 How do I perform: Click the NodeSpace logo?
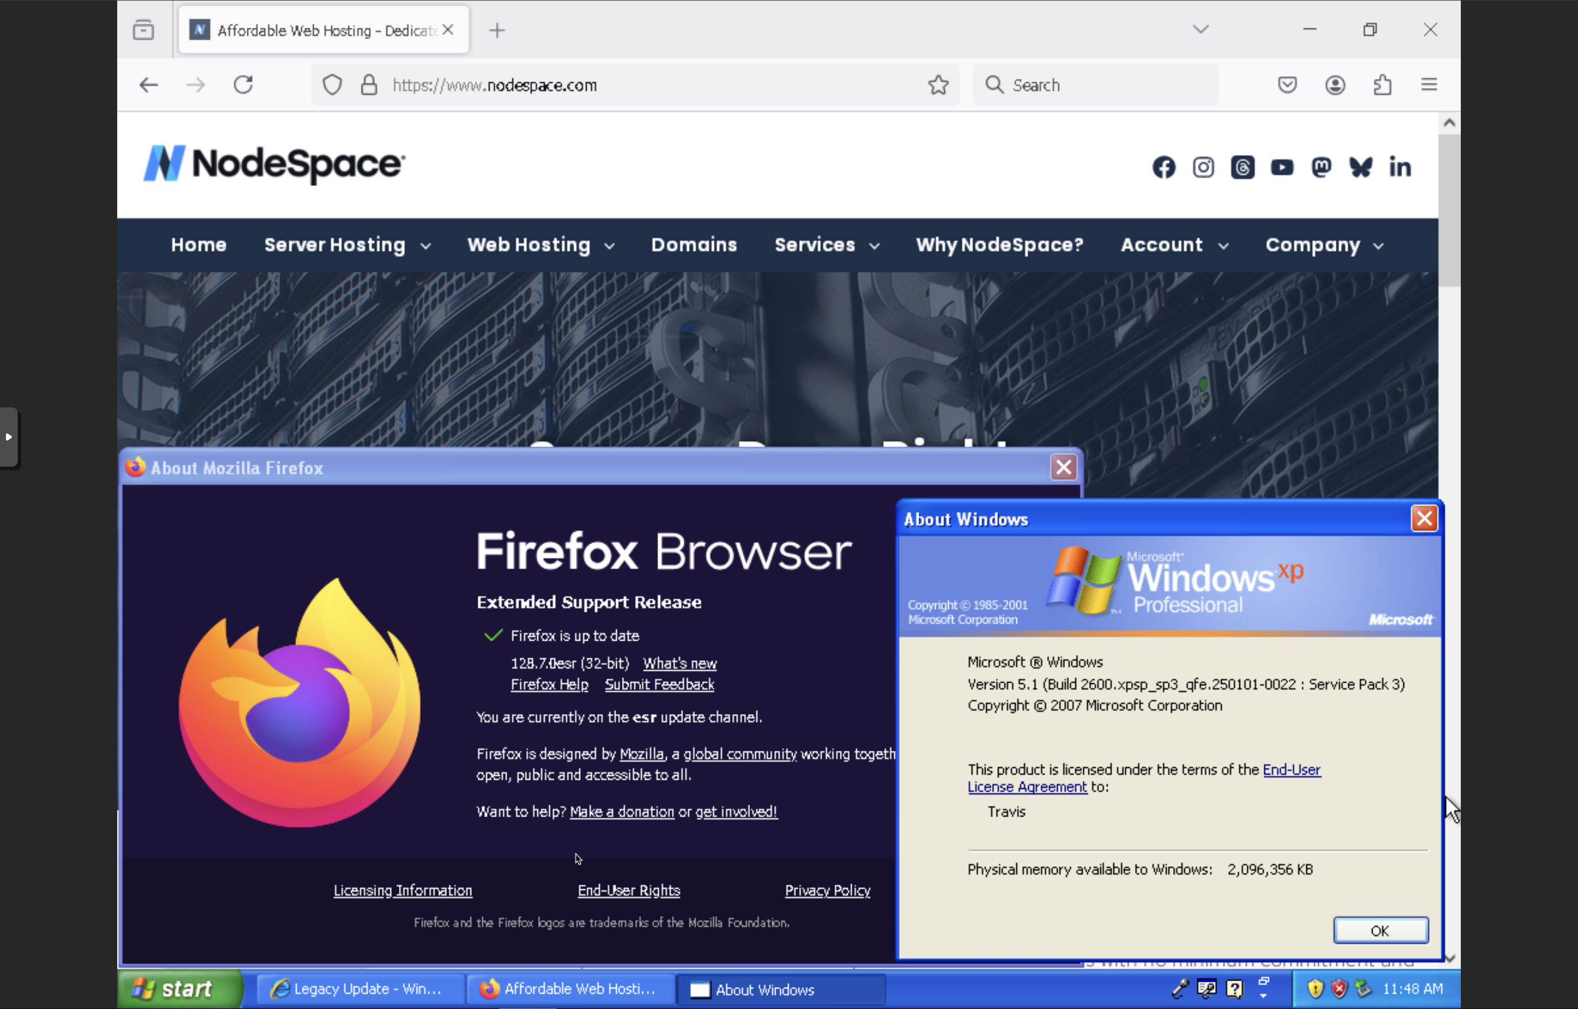point(274,164)
